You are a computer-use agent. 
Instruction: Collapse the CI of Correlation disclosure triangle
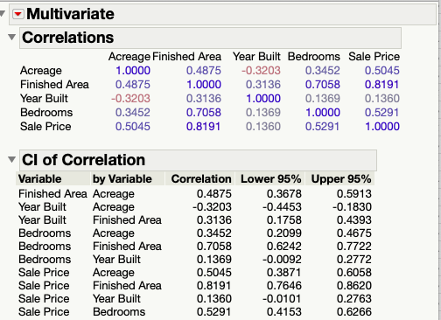click(11, 160)
